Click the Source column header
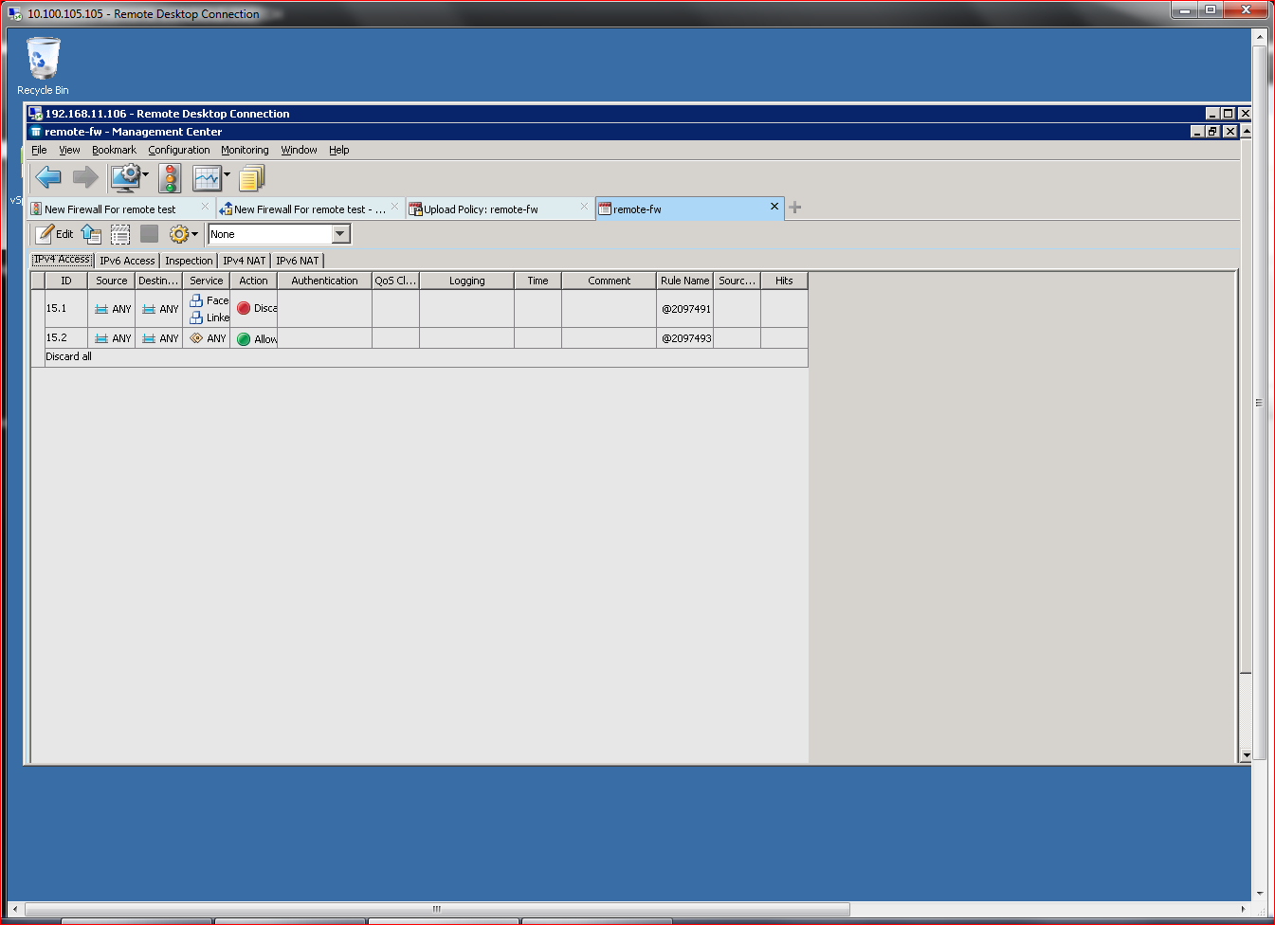 pos(111,281)
